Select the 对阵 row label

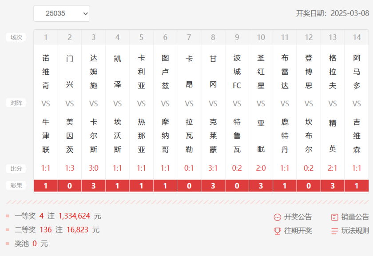click(x=16, y=103)
